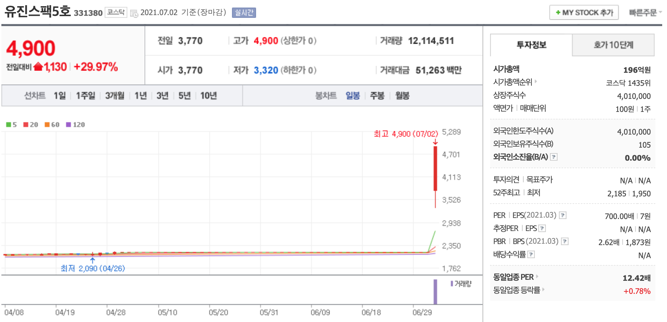The width and height of the screenshot is (667, 322).
Task: Click the help icon next to 배당수익률
Action: coord(531,254)
